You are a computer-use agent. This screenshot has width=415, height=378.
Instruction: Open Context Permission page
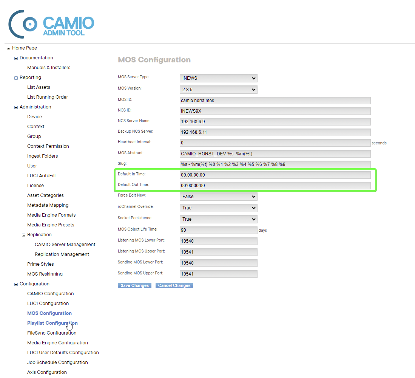tap(48, 146)
